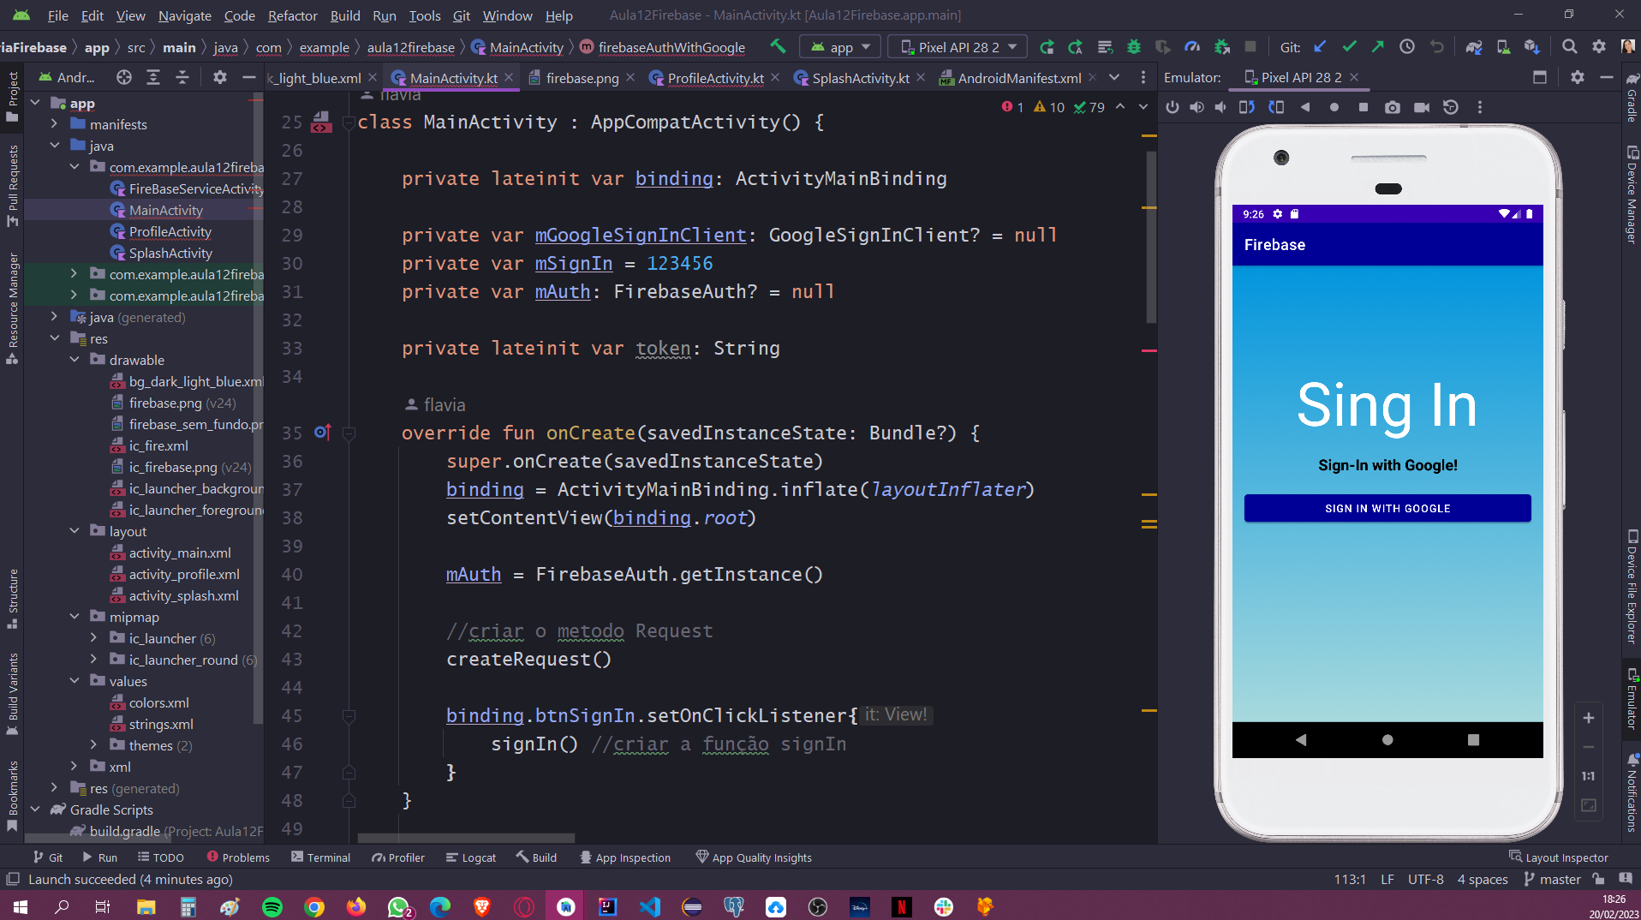Click Git commit checkmark icon

point(1349,47)
